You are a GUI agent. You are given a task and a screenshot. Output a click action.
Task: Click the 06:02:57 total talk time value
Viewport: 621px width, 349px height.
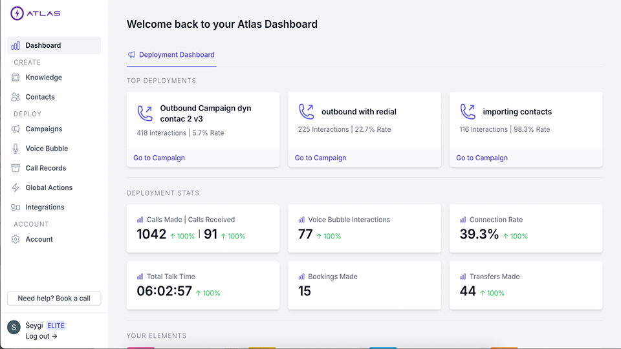(164, 291)
